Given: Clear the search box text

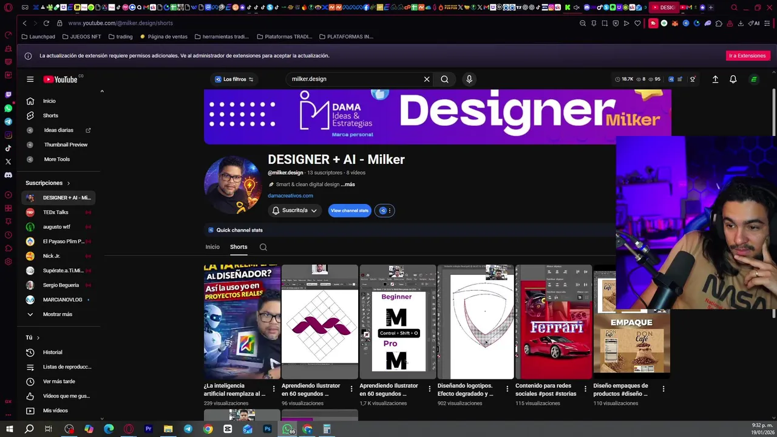Looking at the screenshot, I should click(x=427, y=79).
